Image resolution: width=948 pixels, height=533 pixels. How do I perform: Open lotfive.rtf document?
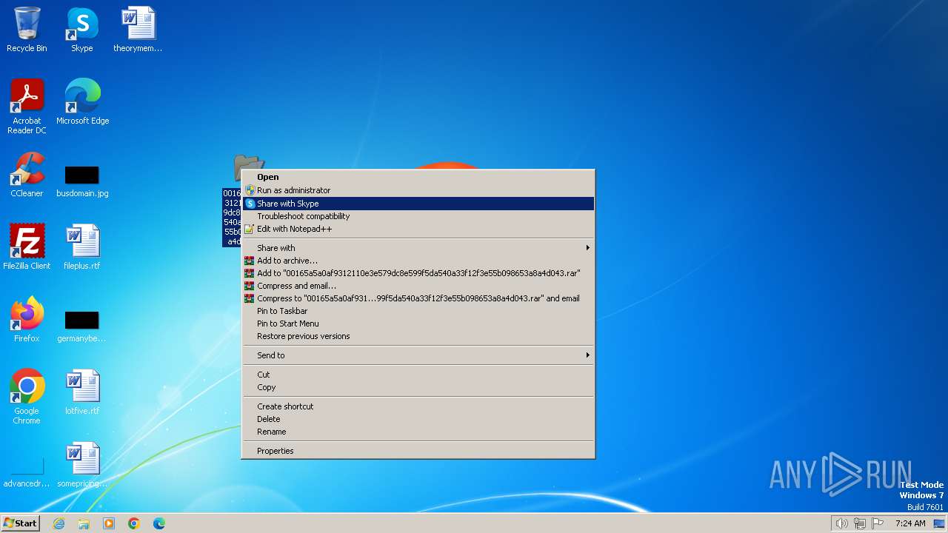click(x=82, y=392)
